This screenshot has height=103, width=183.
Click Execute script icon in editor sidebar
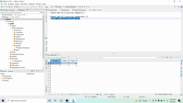(x=46, y=17)
